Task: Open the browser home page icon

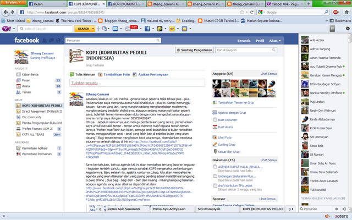Action: pos(346,12)
